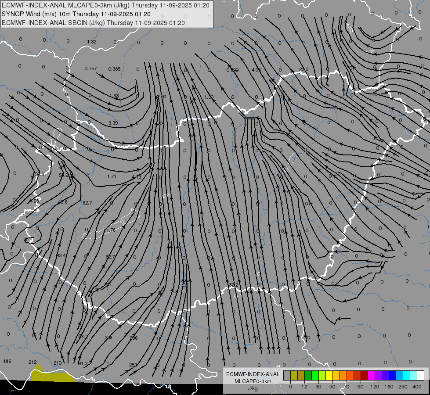Click the data value 238
This screenshot has height=395, width=430.
coord(108,338)
